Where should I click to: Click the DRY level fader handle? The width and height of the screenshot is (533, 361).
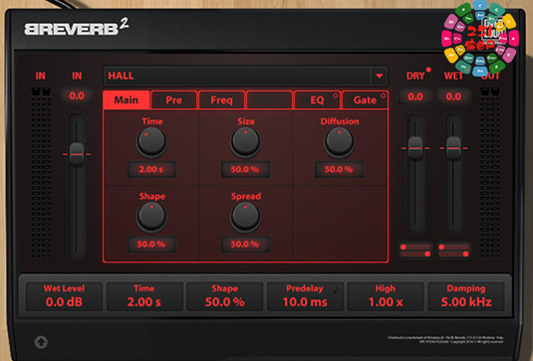tap(415, 148)
